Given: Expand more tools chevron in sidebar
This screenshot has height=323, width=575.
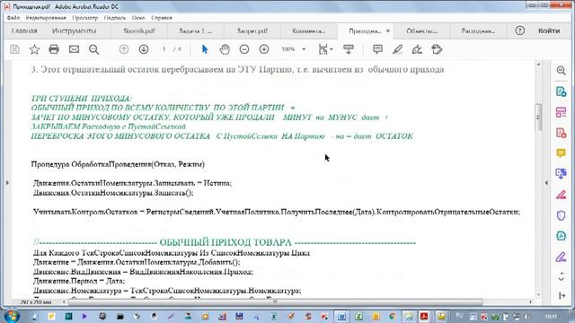Looking at the screenshot, I should point(561,277).
